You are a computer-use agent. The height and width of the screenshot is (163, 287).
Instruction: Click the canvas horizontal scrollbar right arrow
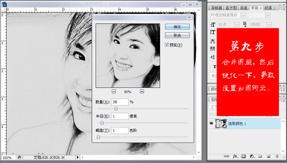click(x=194, y=157)
